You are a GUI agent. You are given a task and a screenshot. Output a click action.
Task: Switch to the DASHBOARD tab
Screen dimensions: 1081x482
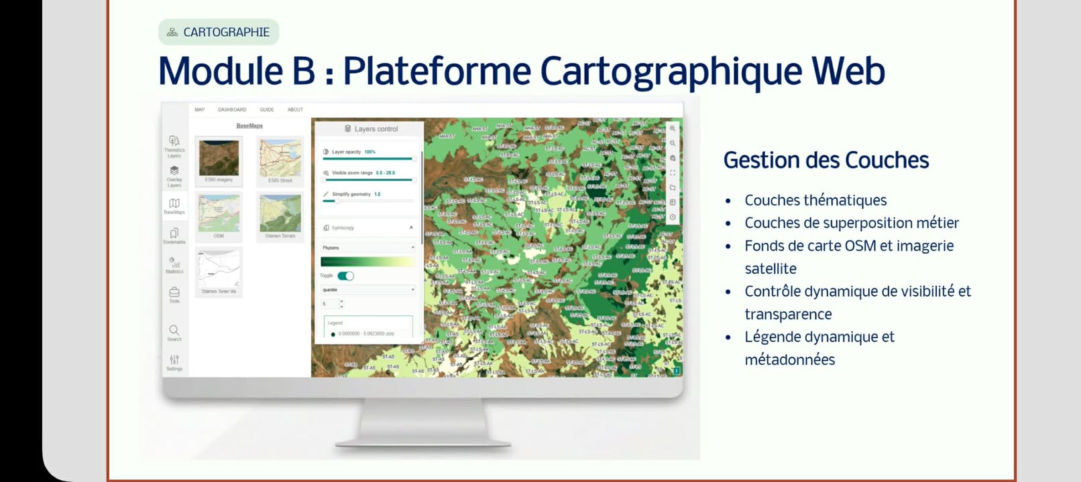(x=232, y=110)
